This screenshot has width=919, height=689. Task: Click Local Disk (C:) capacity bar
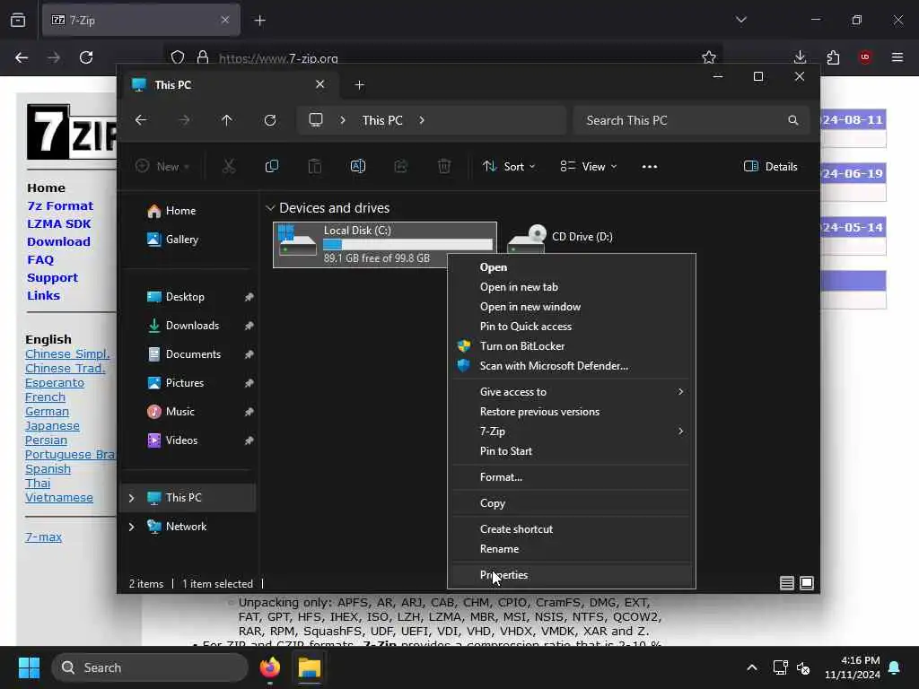(408, 244)
